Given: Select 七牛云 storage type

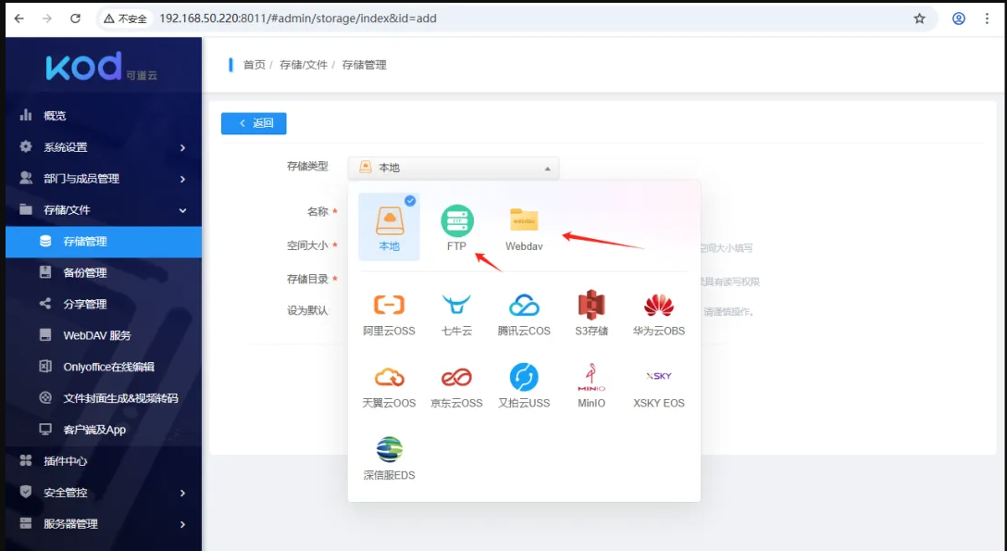Looking at the screenshot, I should coord(456,313).
